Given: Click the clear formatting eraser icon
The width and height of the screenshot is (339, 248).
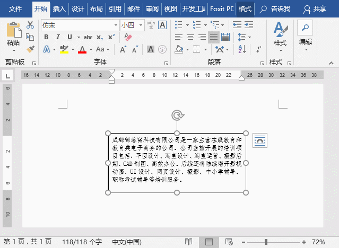Looking at the screenshot, I should click(127, 37).
